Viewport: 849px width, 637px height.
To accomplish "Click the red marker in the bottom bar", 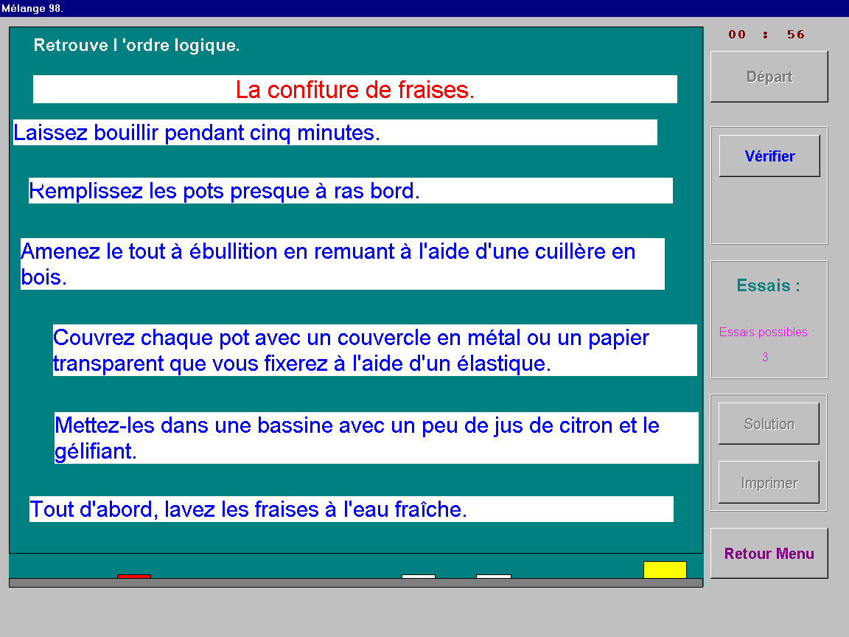I will (x=133, y=576).
